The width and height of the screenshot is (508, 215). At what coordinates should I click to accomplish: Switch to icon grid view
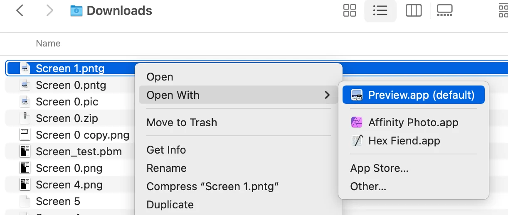tap(350, 11)
